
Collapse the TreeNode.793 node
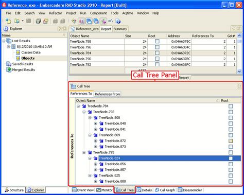tap(84, 152)
